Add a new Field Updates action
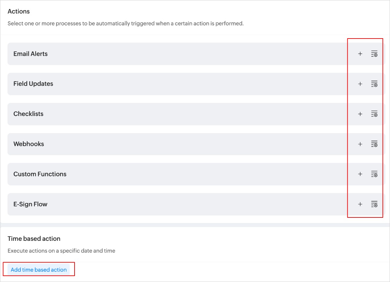 click(x=360, y=84)
